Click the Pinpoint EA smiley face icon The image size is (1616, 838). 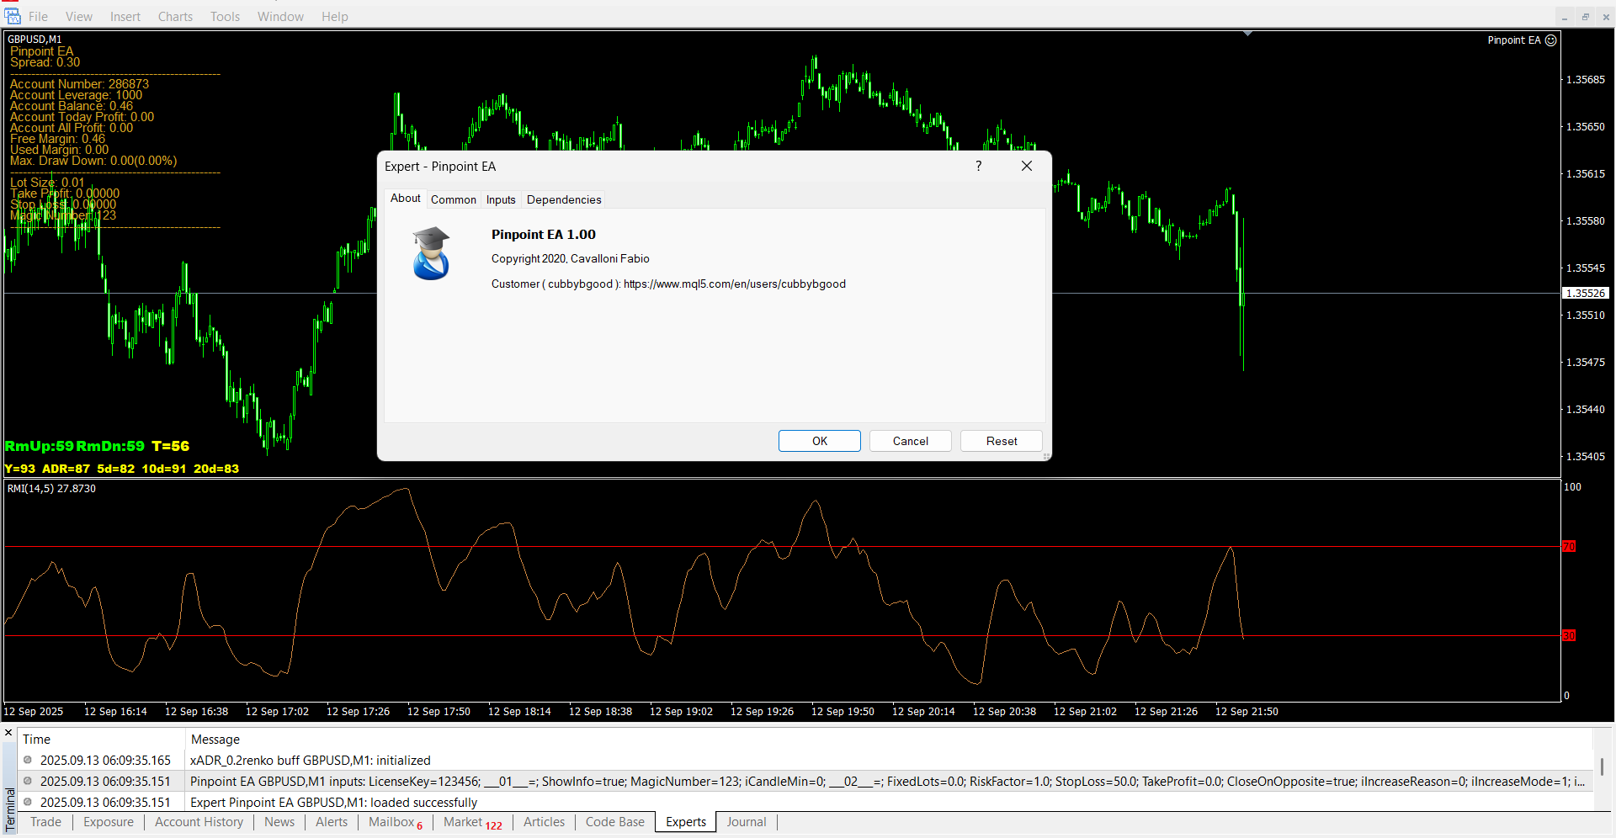tap(1551, 40)
